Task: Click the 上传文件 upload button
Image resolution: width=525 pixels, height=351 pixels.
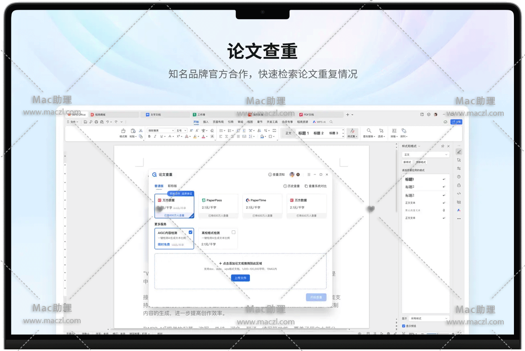Action: click(240, 278)
